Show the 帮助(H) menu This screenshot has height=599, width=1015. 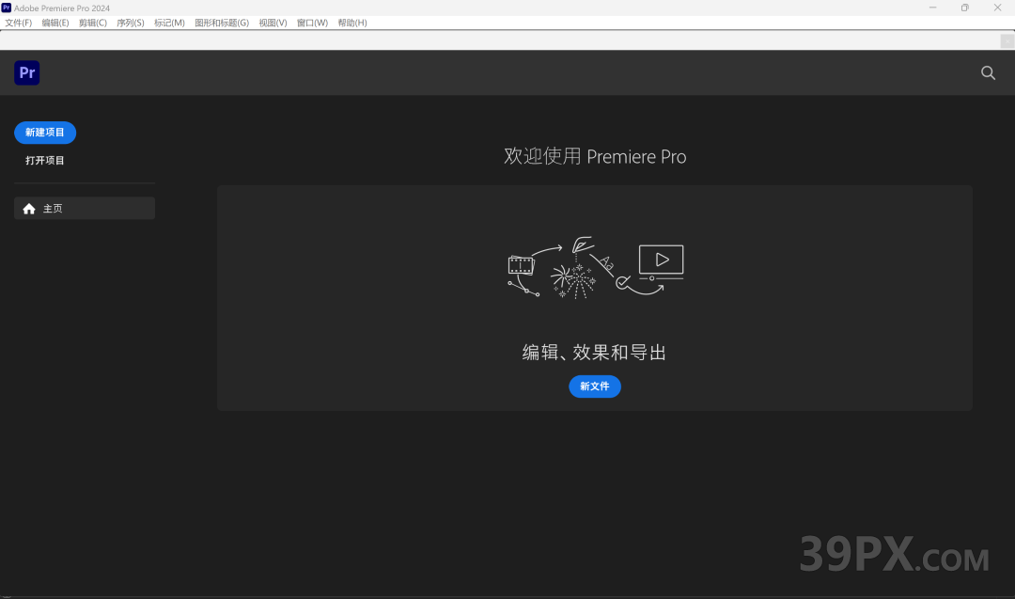(x=352, y=23)
